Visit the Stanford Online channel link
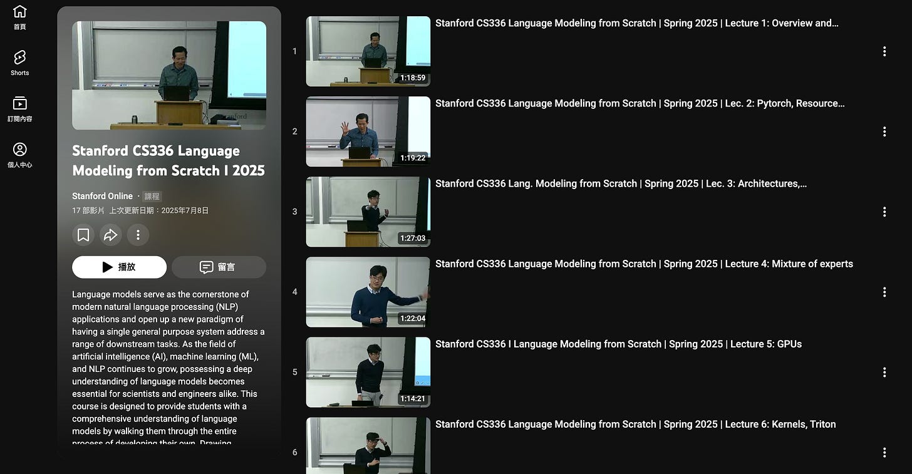The image size is (912, 474). click(102, 196)
